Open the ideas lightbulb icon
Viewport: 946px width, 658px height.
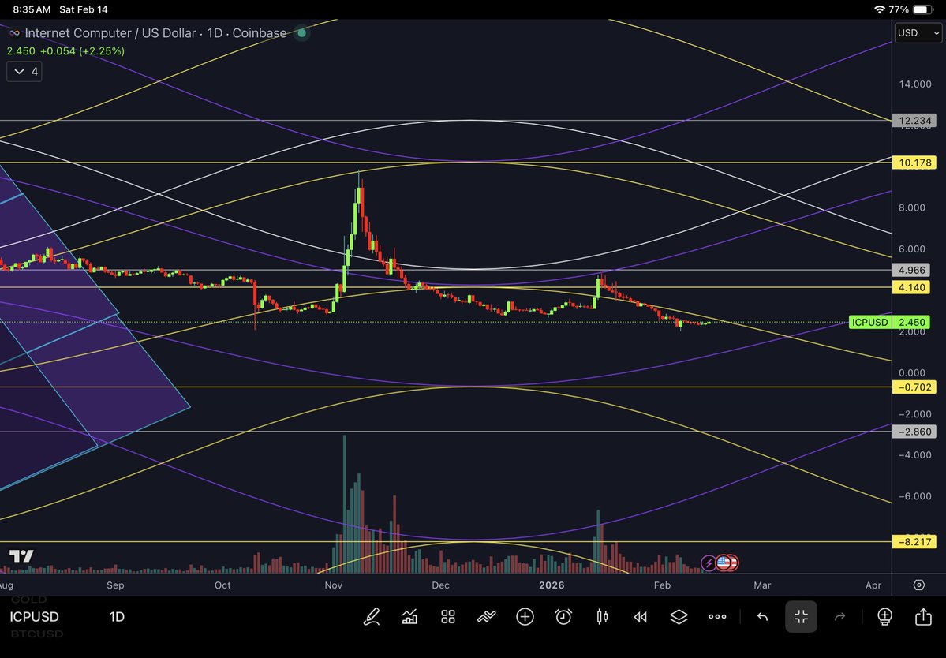pos(884,616)
